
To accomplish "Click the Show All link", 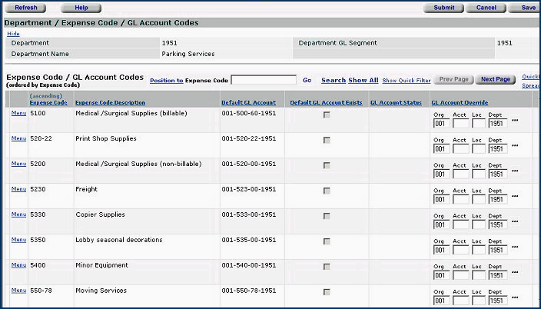I will [363, 80].
